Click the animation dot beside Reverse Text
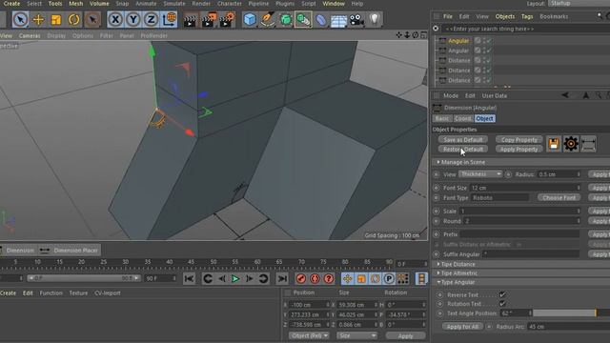Image resolution: width=610 pixels, height=343 pixels. (440, 294)
